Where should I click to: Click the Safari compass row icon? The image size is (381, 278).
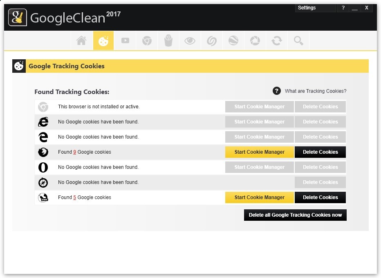pos(43,182)
